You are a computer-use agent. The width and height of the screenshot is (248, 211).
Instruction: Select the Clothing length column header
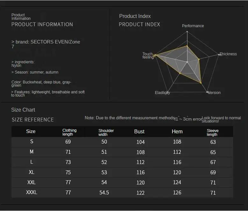69,132
